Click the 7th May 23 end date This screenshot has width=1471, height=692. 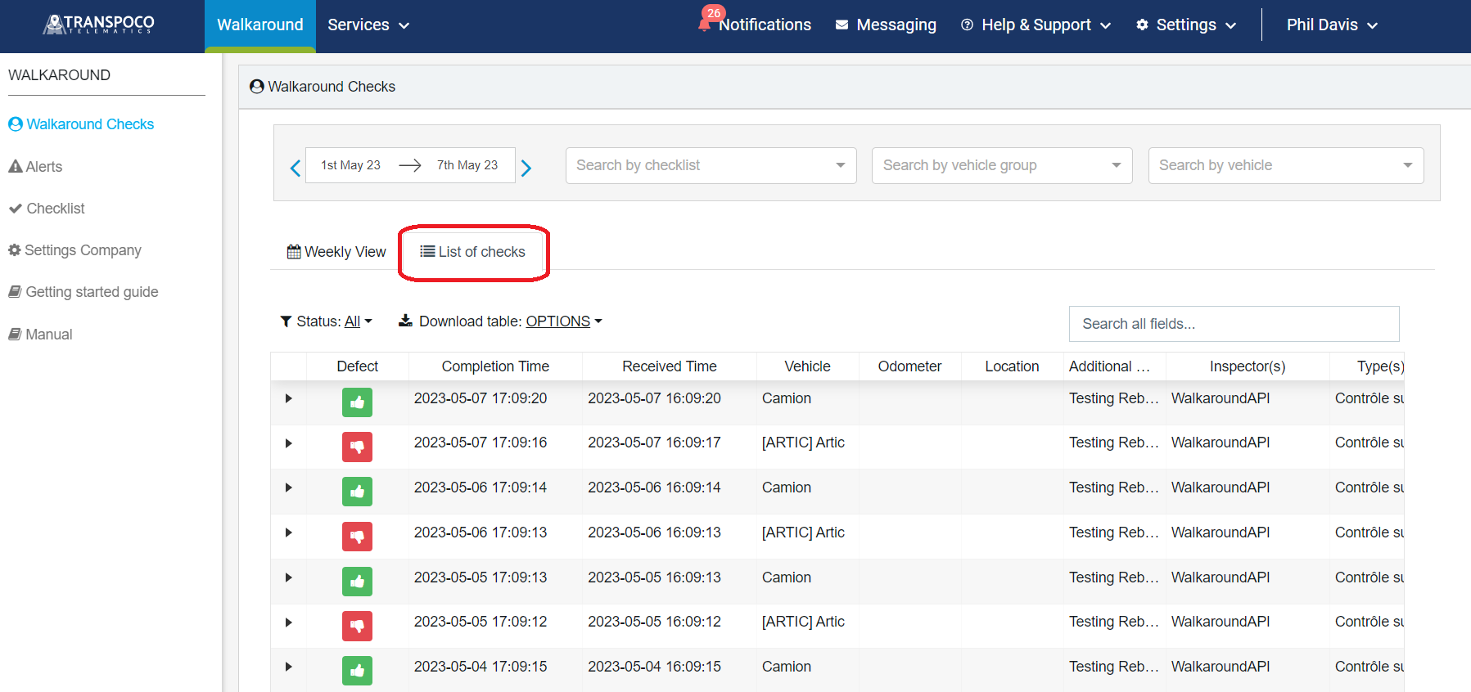(467, 165)
